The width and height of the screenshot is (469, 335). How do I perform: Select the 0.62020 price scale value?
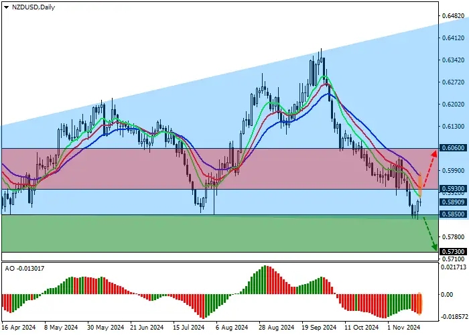453,105
